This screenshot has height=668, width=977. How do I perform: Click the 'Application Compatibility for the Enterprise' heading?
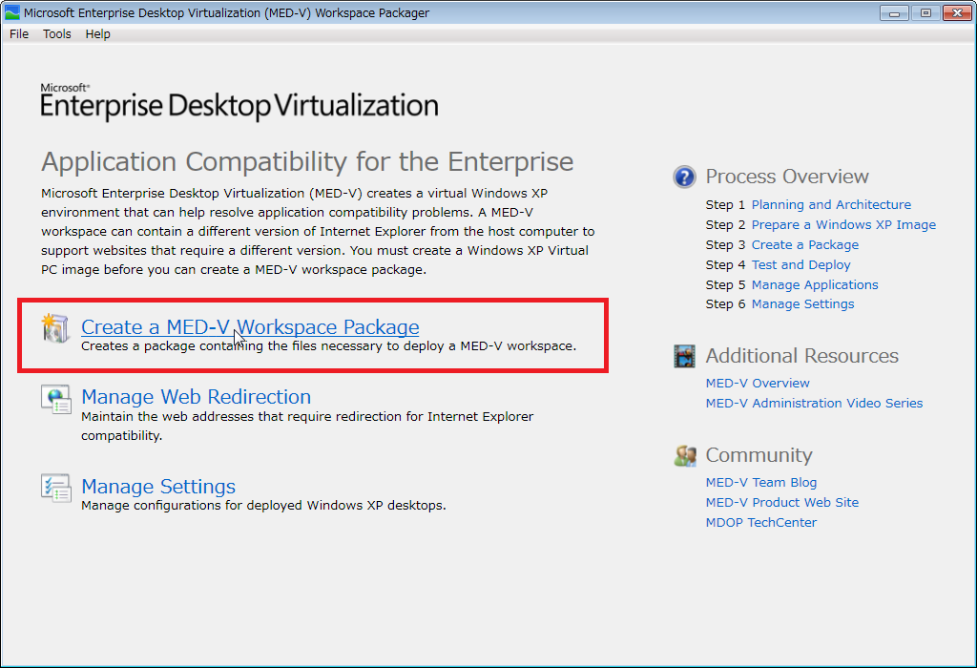click(307, 162)
